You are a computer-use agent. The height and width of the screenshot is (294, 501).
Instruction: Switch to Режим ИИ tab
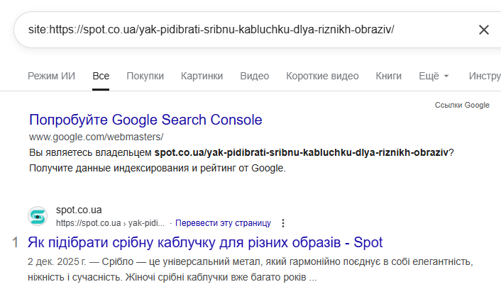click(51, 76)
